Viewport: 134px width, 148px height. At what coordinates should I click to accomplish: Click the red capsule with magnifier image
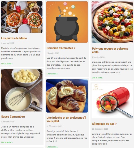coord(112,101)
